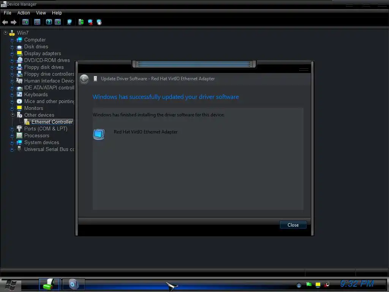
Task: Select the Ethernet Controller device
Action: click(52, 122)
